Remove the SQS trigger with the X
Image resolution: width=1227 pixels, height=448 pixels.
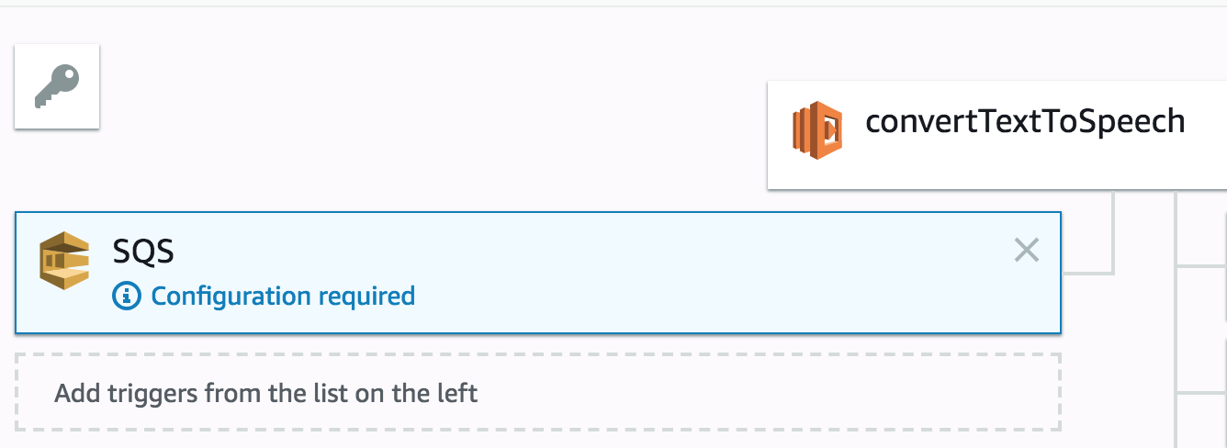click(1026, 250)
